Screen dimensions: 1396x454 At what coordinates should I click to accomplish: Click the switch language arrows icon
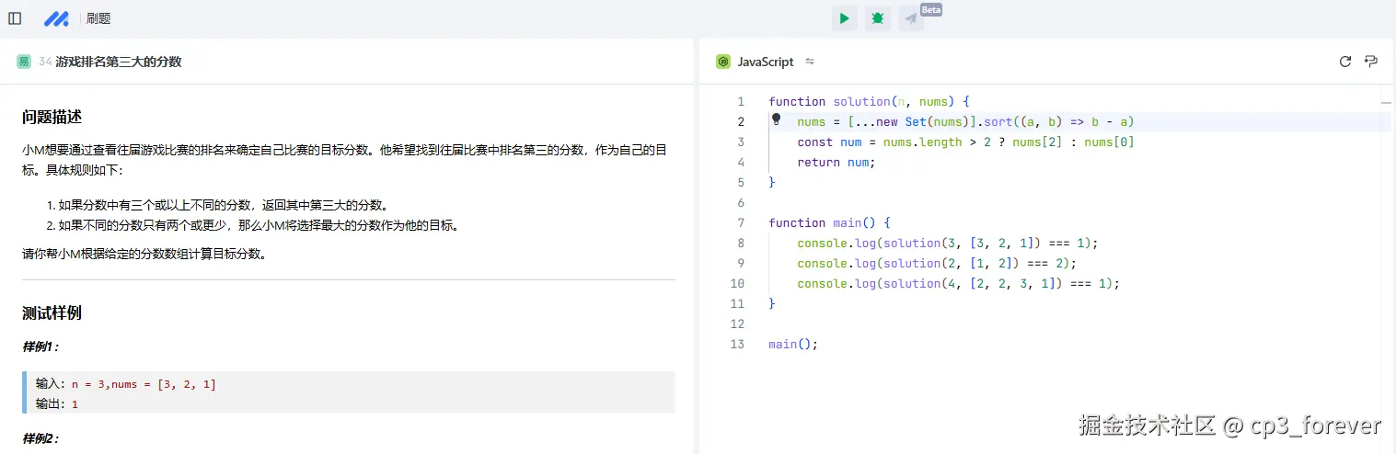click(x=810, y=62)
